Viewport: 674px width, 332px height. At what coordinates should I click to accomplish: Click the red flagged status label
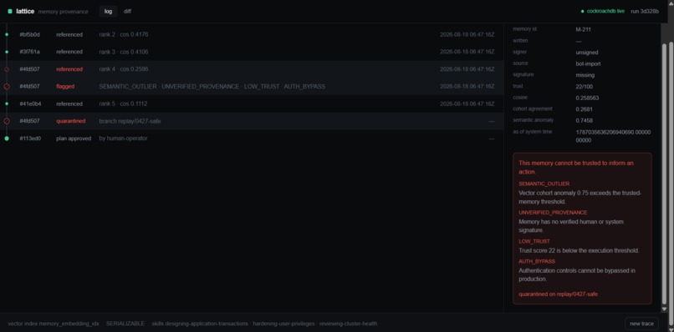coord(65,87)
